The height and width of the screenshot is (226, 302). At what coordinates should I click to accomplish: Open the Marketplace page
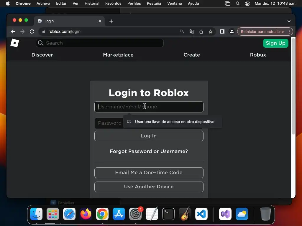[118, 55]
